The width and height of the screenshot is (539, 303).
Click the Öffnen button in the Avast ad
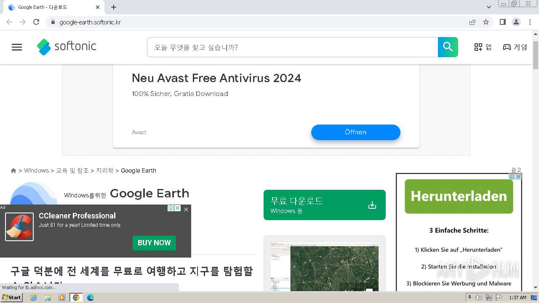pos(355,132)
